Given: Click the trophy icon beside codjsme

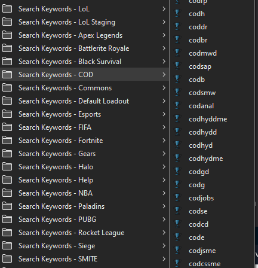Looking at the screenshot, I should point(177,251).
